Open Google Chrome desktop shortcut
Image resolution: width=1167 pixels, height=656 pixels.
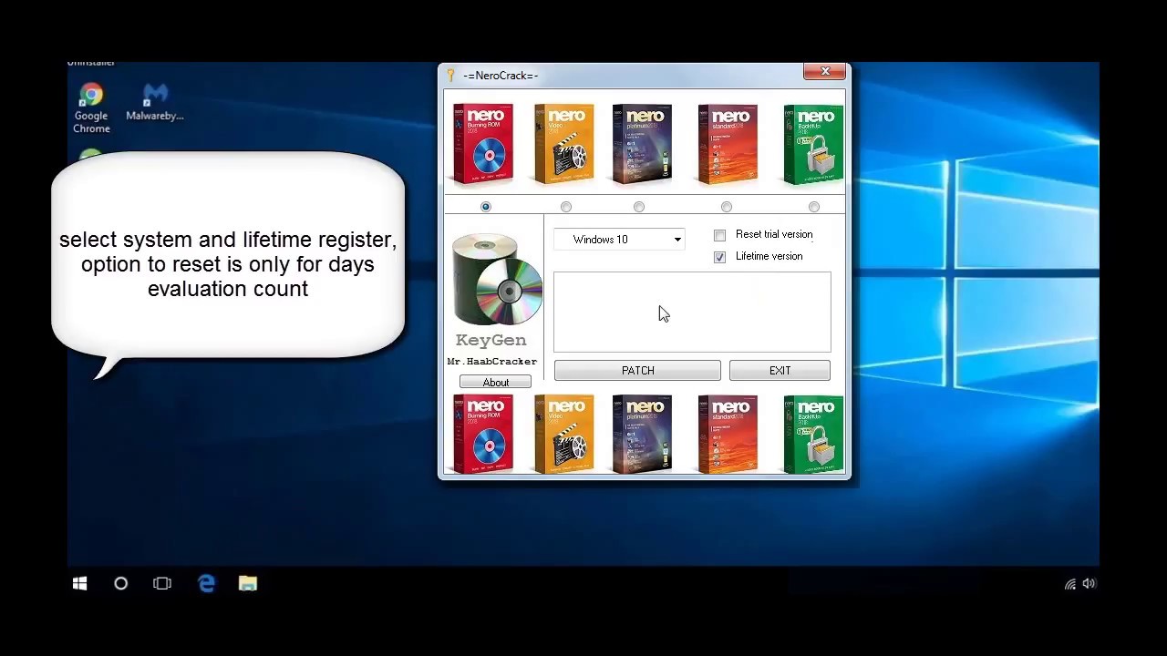point(91,108)
